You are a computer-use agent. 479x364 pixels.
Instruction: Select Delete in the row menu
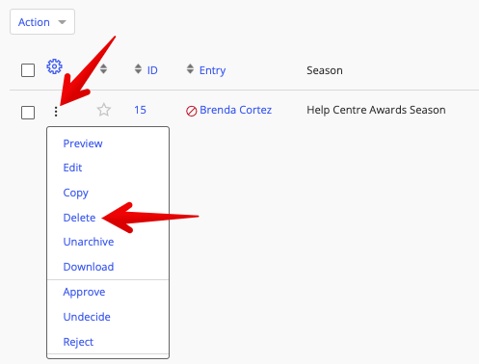(79, 218)
